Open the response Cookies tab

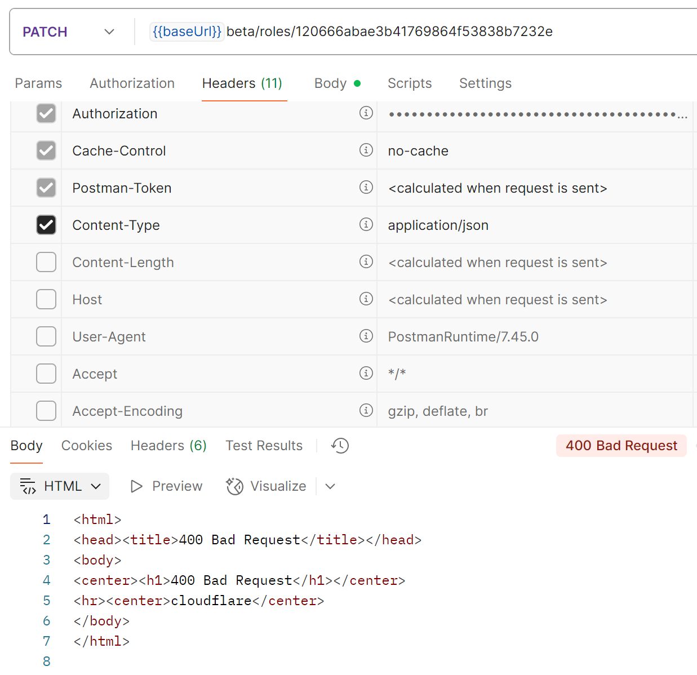87,446
